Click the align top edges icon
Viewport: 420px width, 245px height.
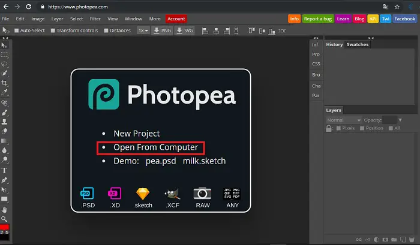251,31
